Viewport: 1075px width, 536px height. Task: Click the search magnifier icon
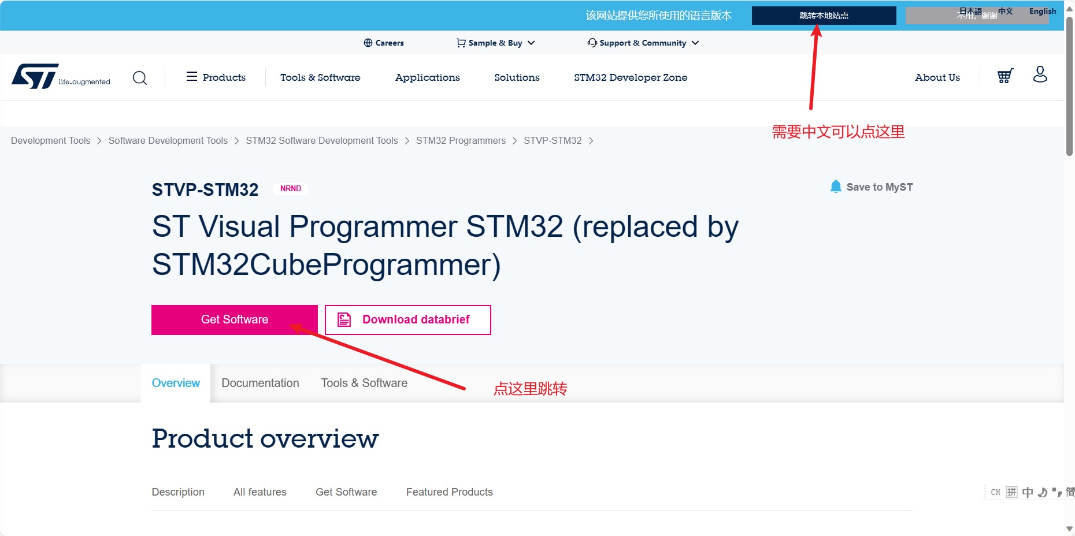tap(140, 77)
